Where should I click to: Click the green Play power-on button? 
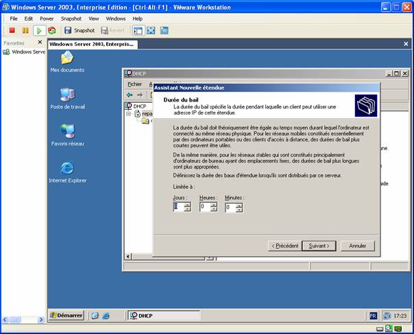click(39, 31)
